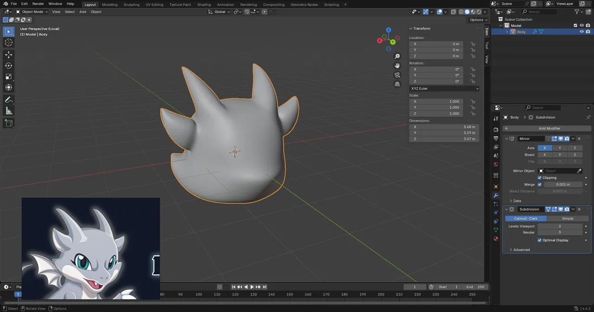Open the Object properties orange square tab
The width and height of the screenshot is (594, 312).
(x=496, y=187)
